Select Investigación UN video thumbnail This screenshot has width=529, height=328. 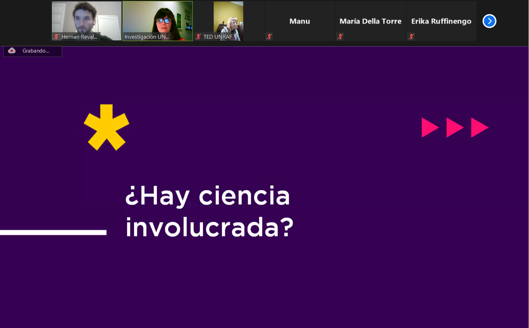tap(158, 21)
